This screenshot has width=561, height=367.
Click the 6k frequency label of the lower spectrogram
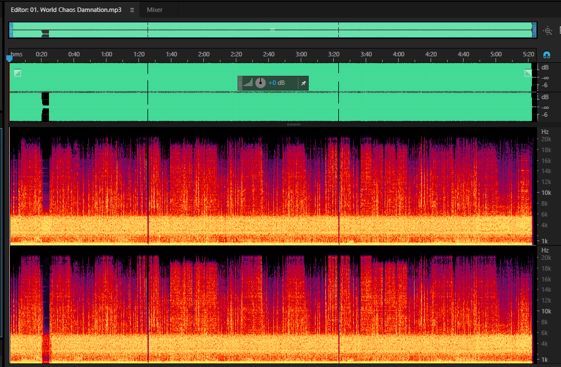pos(544,333)
